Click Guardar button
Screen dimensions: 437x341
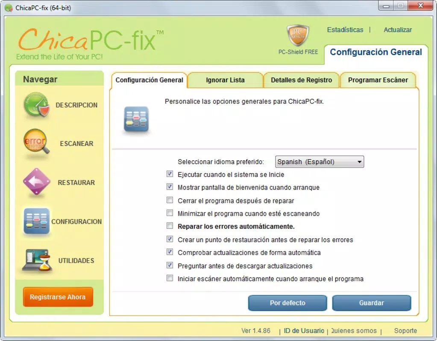(372, 303)
